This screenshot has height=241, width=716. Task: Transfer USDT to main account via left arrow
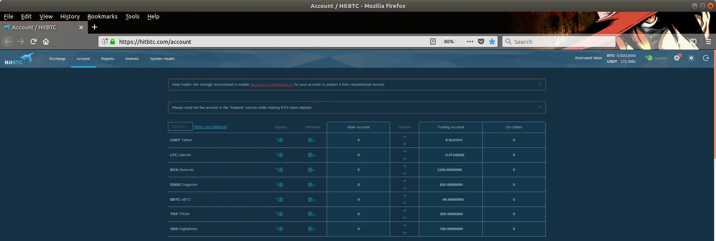point(404,144)
